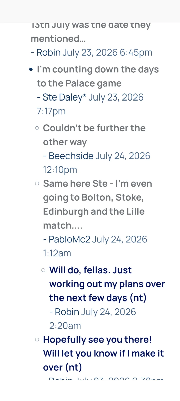Click the July 24, 2026 12:10pm timestamp
180x401 pixels.
tap(97, 163)
